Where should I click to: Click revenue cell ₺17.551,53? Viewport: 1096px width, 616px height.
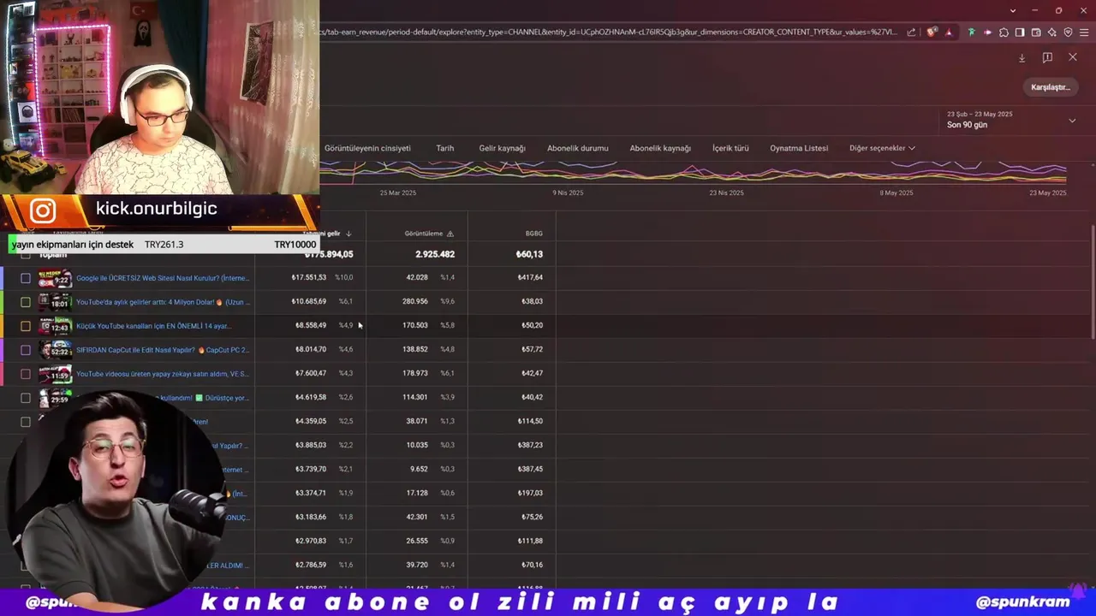click(x=308, y=277)
